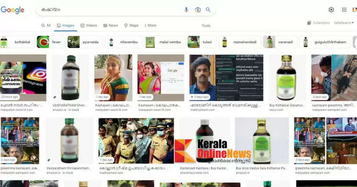Image resolution: width=357 pixels, height=187 pixels.
Task: Open Vaidyaratnam thrinapancham bottle image
Action: [69, 141]
